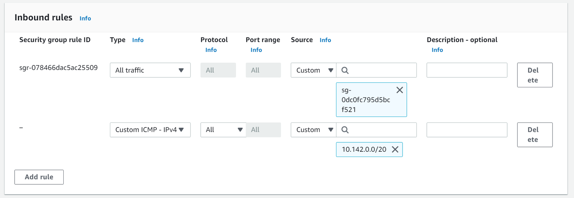
Task: Click search icon in ICMP rule's source field
Action: (345, 130)
